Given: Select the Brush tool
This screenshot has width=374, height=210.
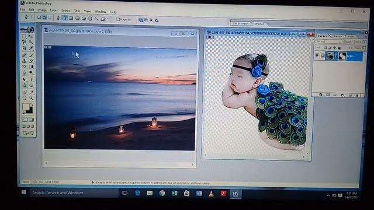Looking at the screenshot, I should tap(31, 55).
